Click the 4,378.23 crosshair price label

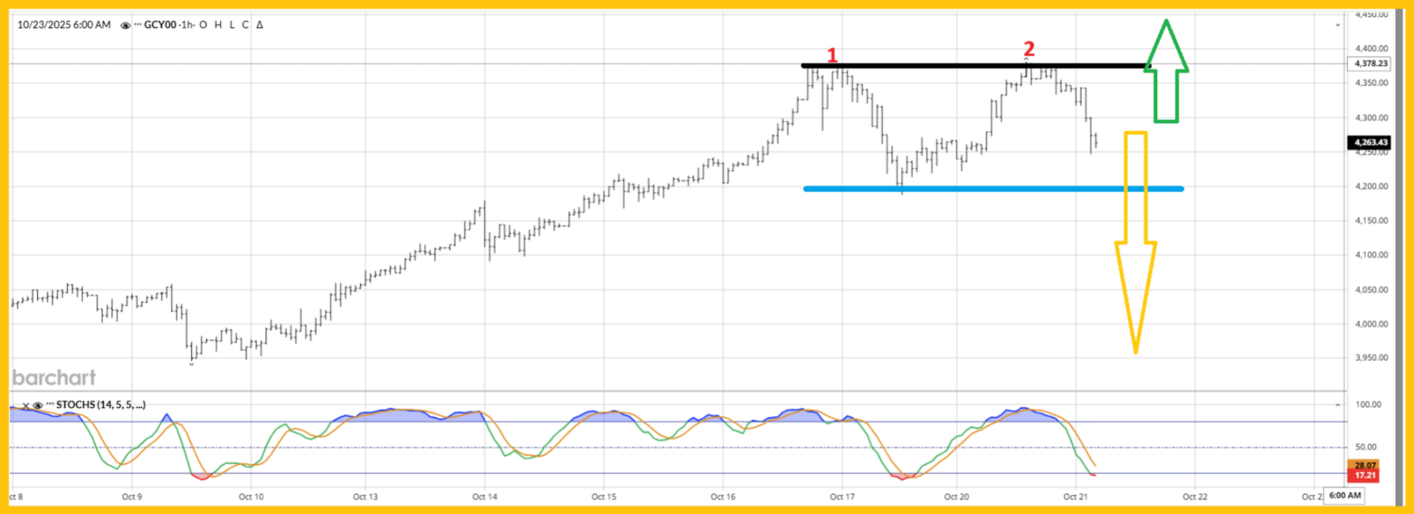pyautogui.click(x=1370, y=63)
